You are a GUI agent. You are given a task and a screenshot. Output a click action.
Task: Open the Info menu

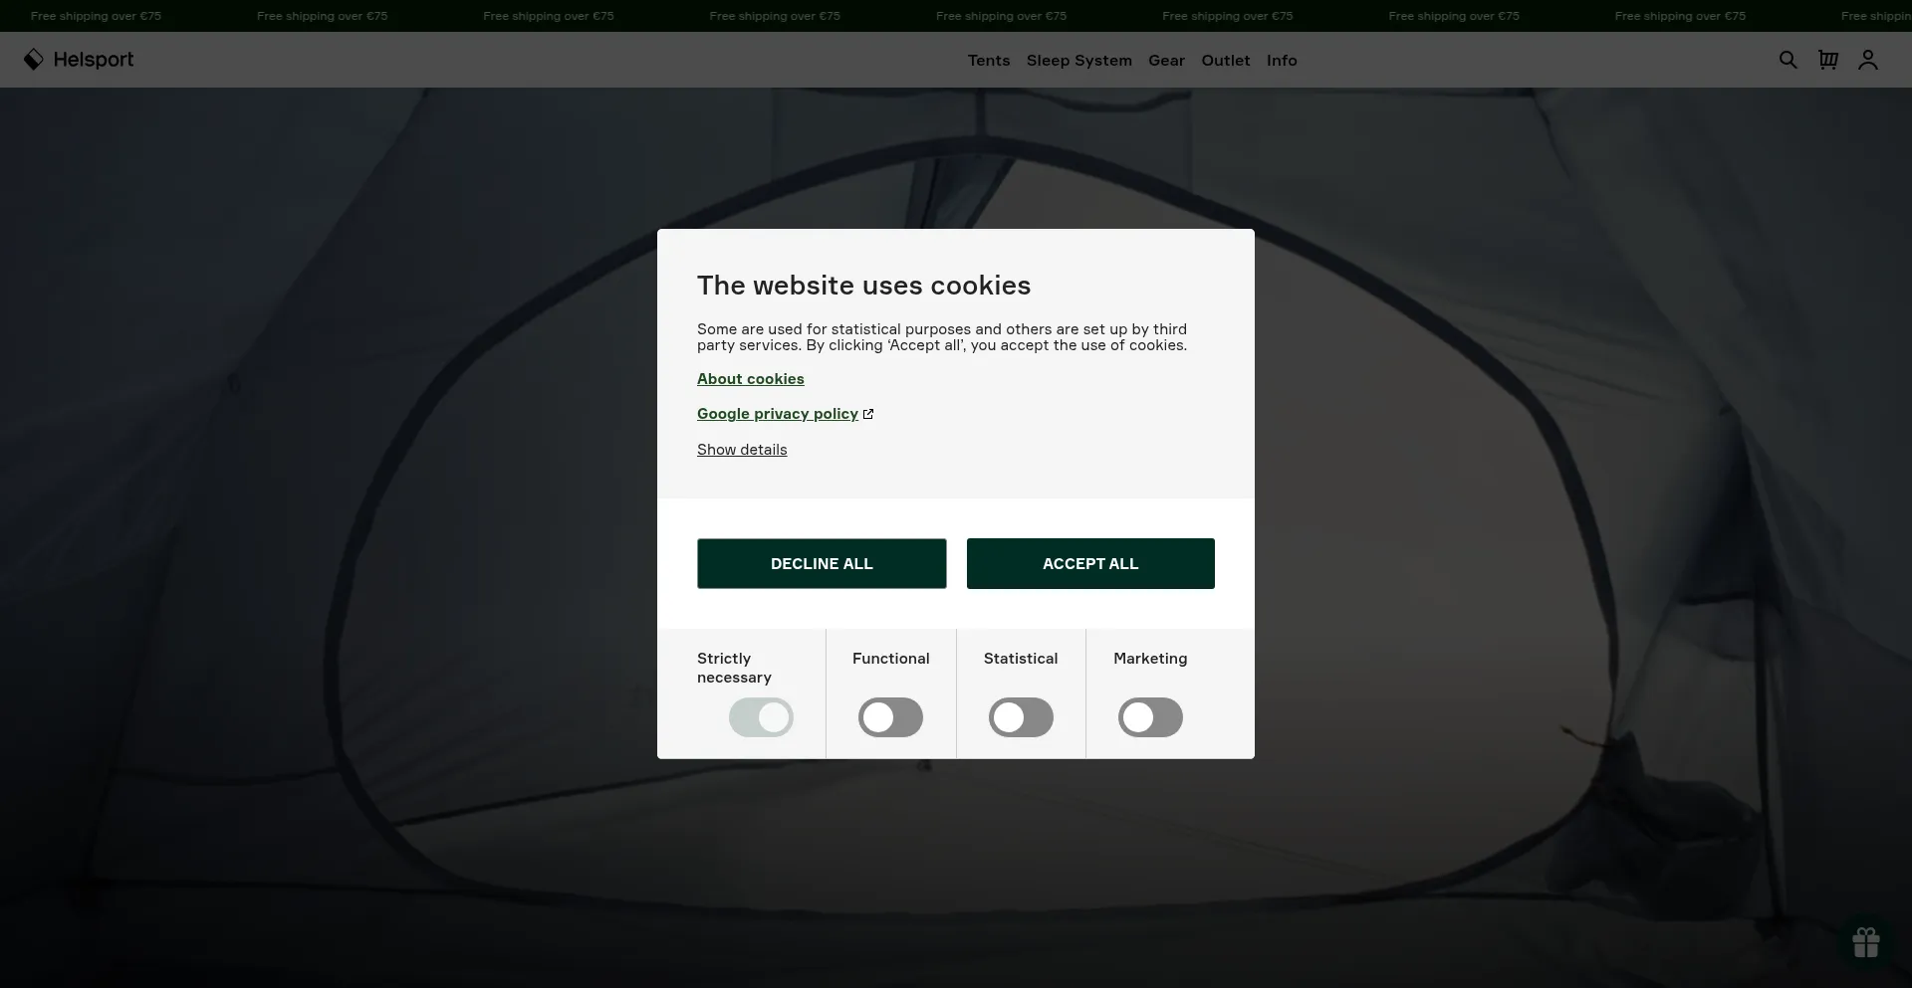coord(1281,61)
